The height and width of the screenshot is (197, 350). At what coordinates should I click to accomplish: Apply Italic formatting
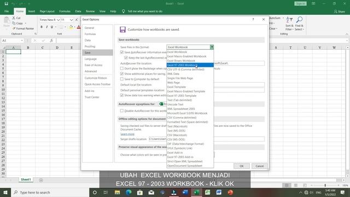tap(46, 27)
